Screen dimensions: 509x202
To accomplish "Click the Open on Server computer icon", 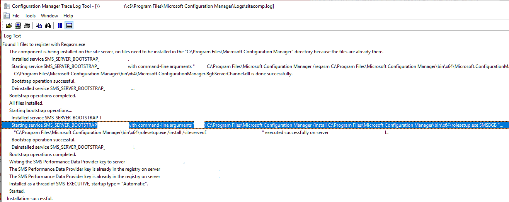I will 18,25.
